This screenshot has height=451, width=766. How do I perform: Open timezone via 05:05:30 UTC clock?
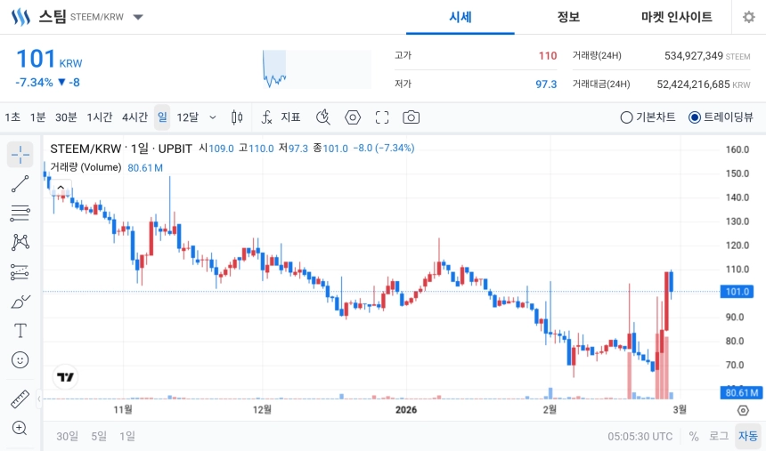[640, 436]
